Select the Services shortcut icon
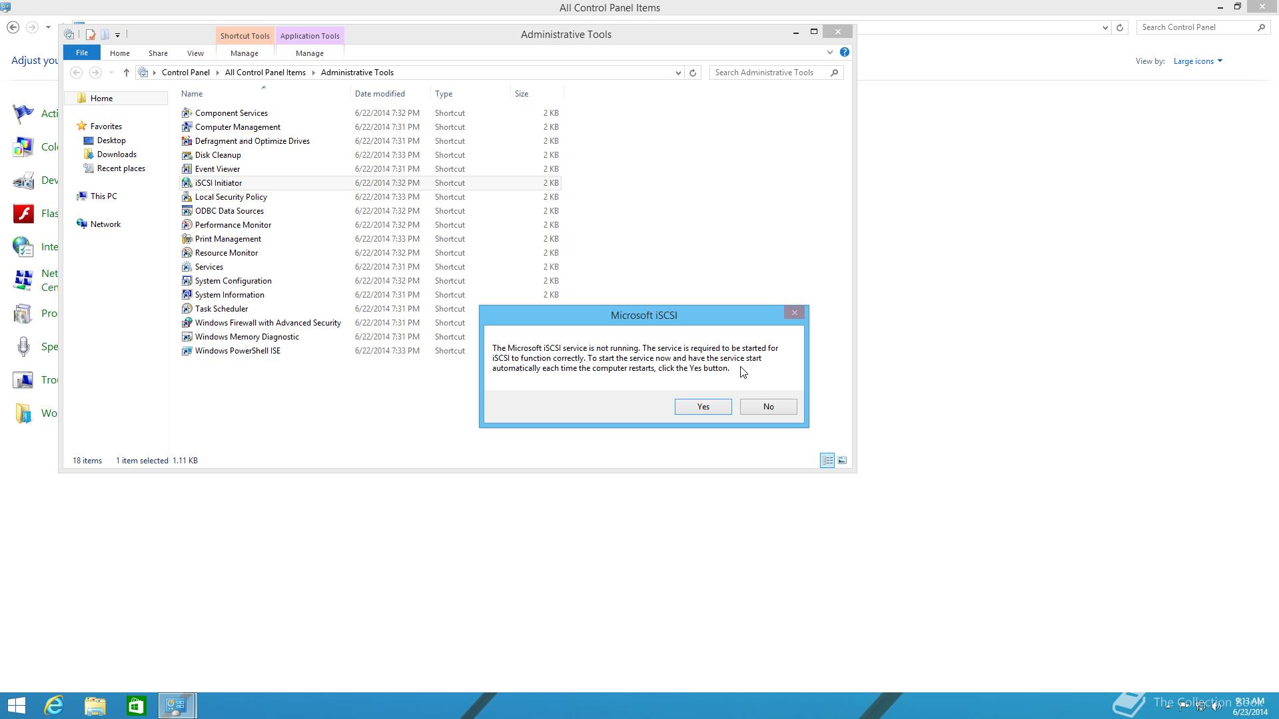Viewport: 1279px width, 719px height. (187, 267)
